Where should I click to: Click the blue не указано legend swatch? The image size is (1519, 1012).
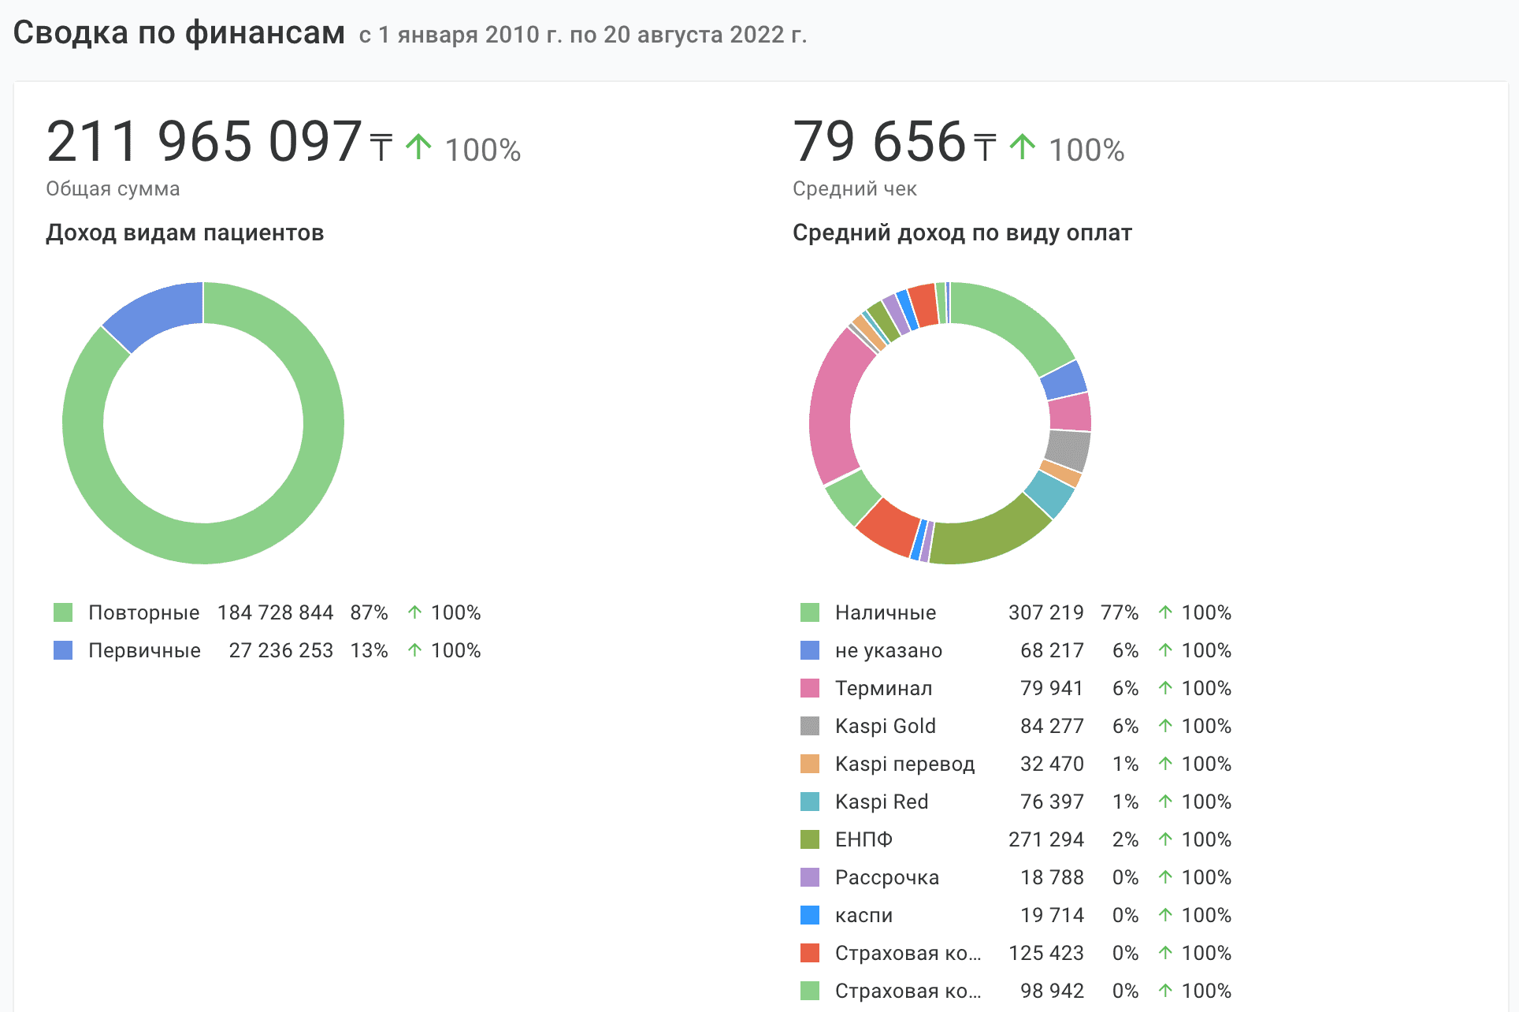click(809, 650)
